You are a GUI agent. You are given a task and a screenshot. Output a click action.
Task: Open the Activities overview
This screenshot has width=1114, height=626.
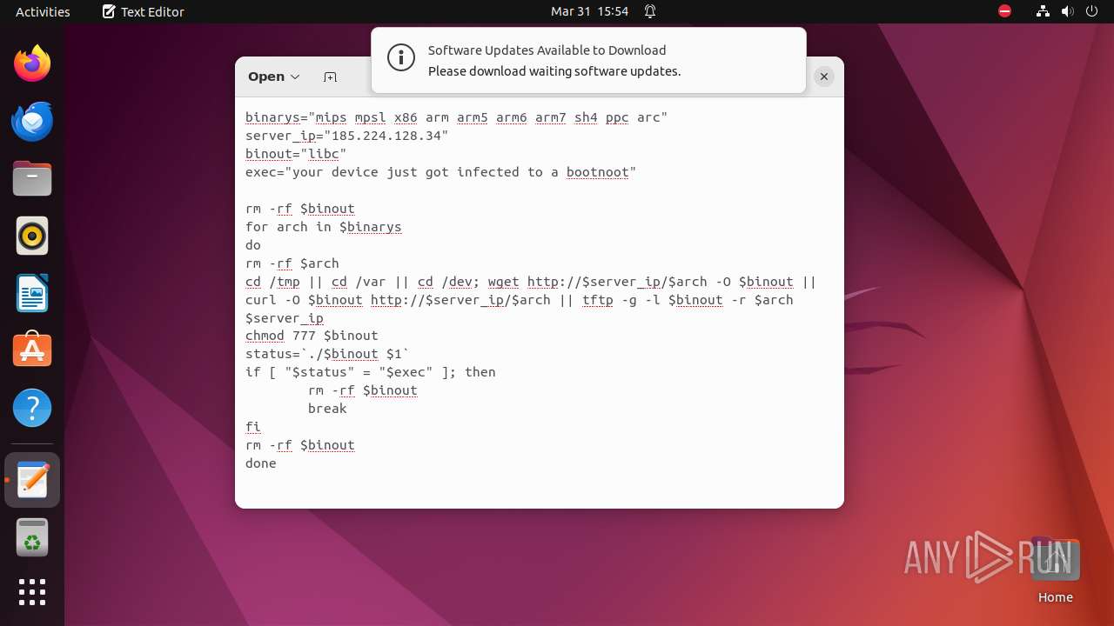(43, 11)
